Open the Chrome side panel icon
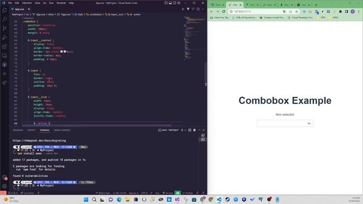363x204 pixels. pyautogui.click(x=347, y=11)
